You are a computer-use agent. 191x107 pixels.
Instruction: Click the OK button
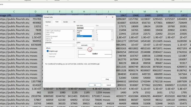tap(95, 85)
